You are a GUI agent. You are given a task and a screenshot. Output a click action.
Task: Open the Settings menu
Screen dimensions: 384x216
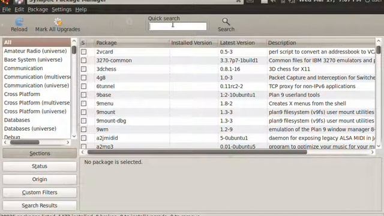coord(61,10)
